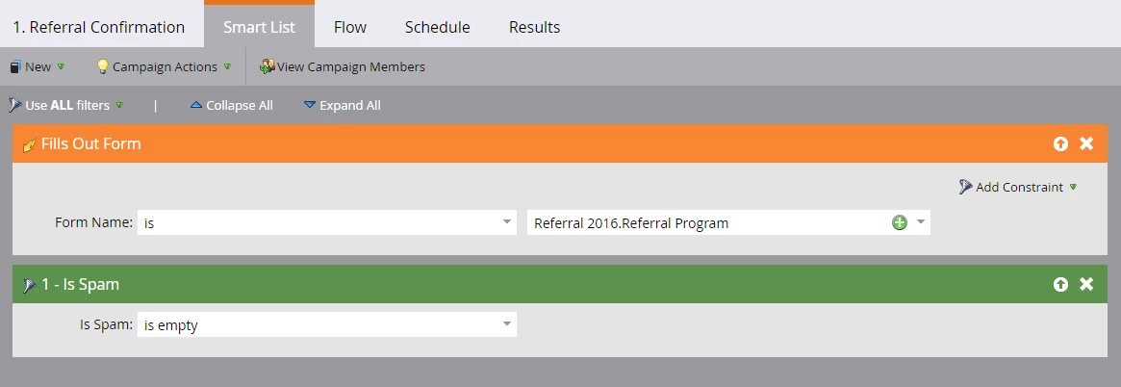Collapse All smart list filters
This screenshot has height=387, width=1121.
[x=232, y=105]
